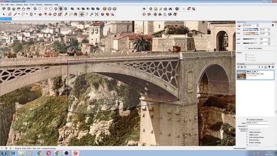Click the Zoom Extents tool
277x156 pixels.
point(97,14)
